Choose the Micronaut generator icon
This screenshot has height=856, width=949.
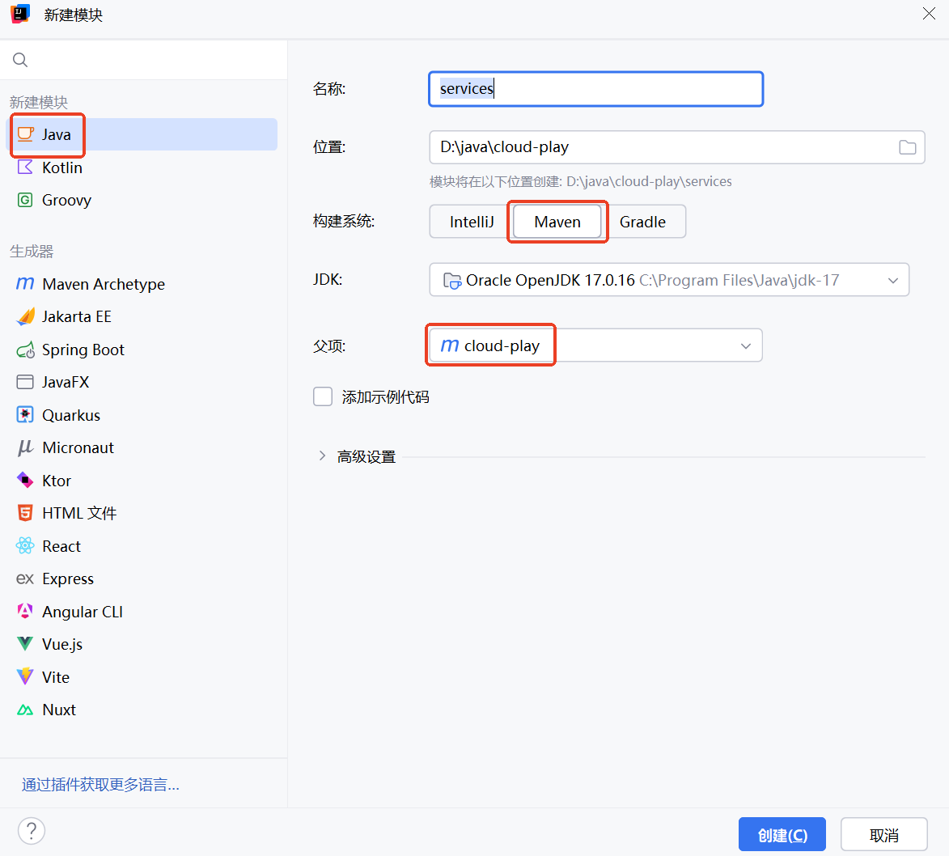[25, 447]
